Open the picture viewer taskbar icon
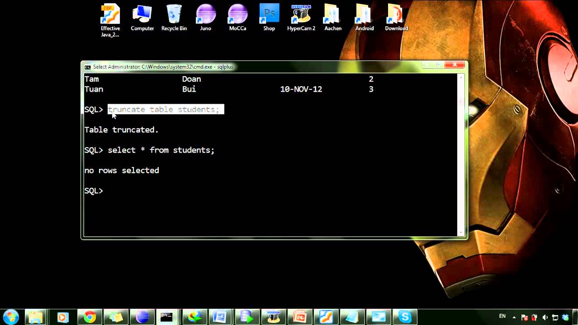Image resolution: width=578 pixels, height=325 pixels. click(x=379, y=317)
